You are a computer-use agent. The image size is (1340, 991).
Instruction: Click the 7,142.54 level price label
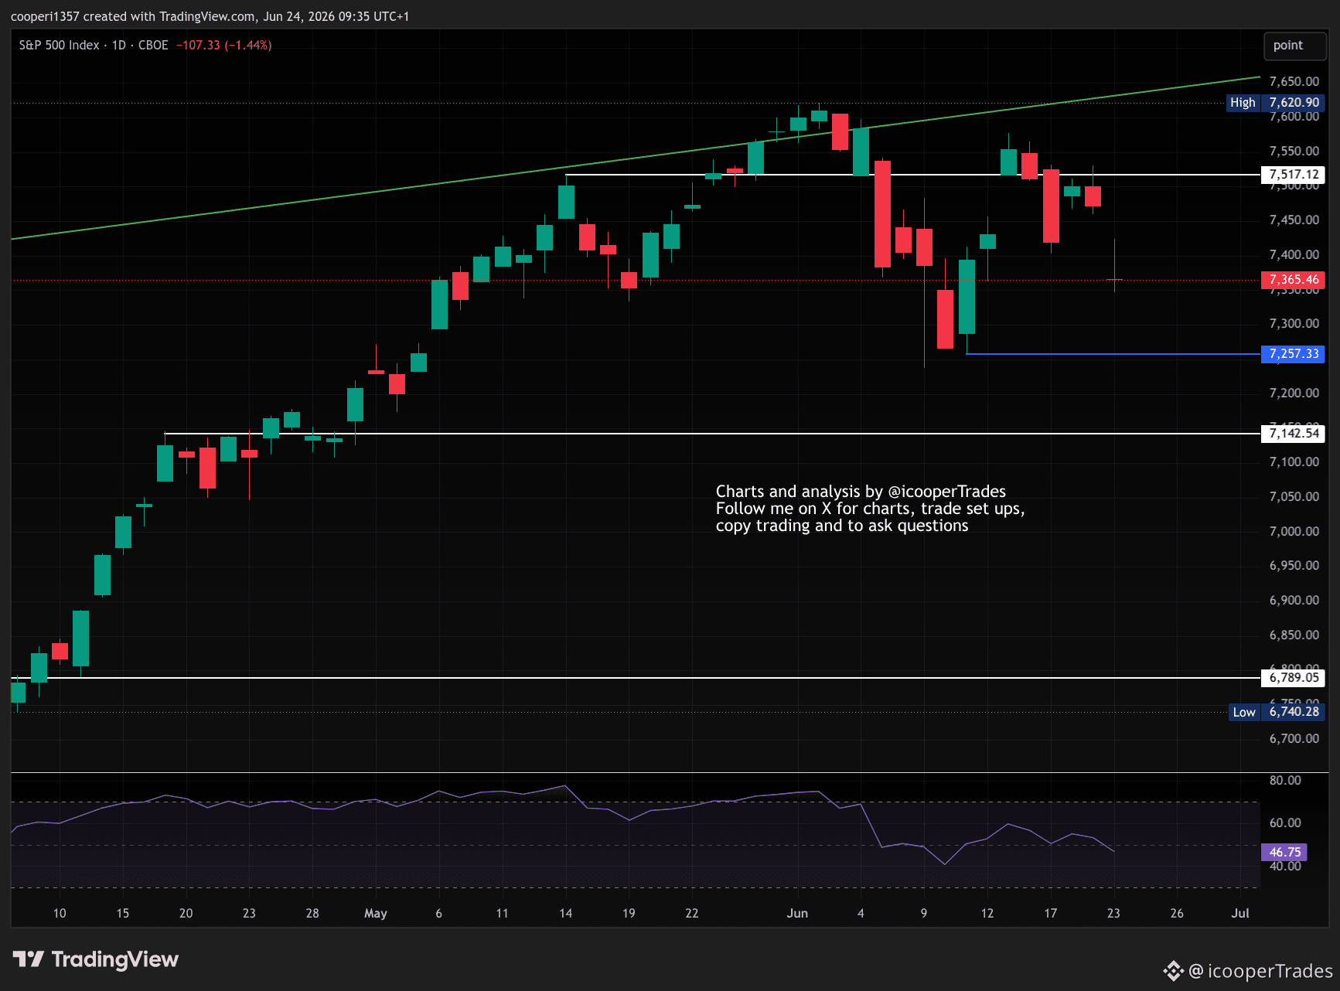pyautogui.click(x=1294, y=434)
